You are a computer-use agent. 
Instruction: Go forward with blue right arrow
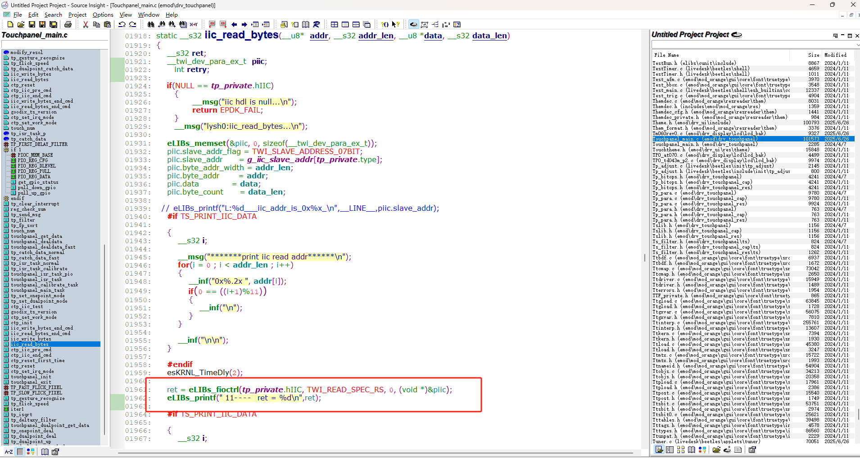coord(244,24)
